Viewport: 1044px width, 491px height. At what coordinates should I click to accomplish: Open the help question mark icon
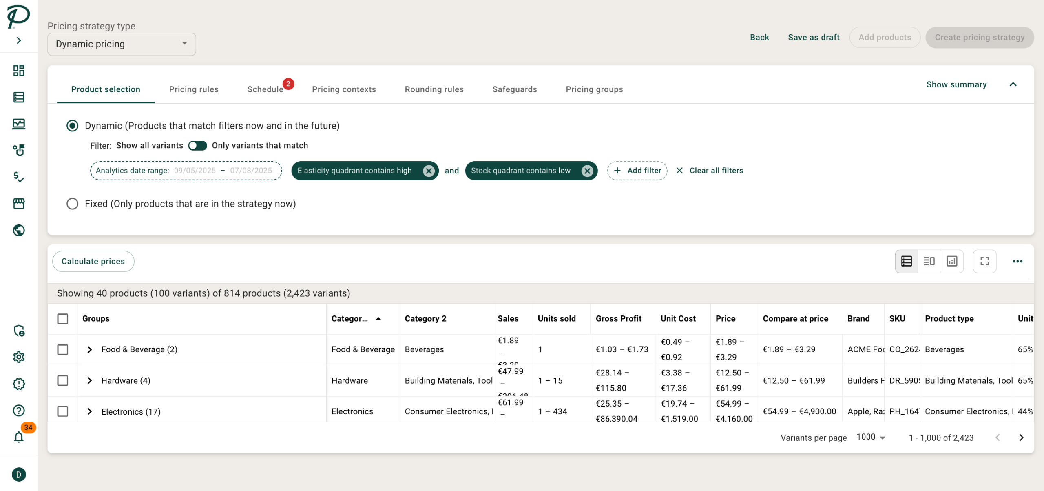[x=19, y=410]
